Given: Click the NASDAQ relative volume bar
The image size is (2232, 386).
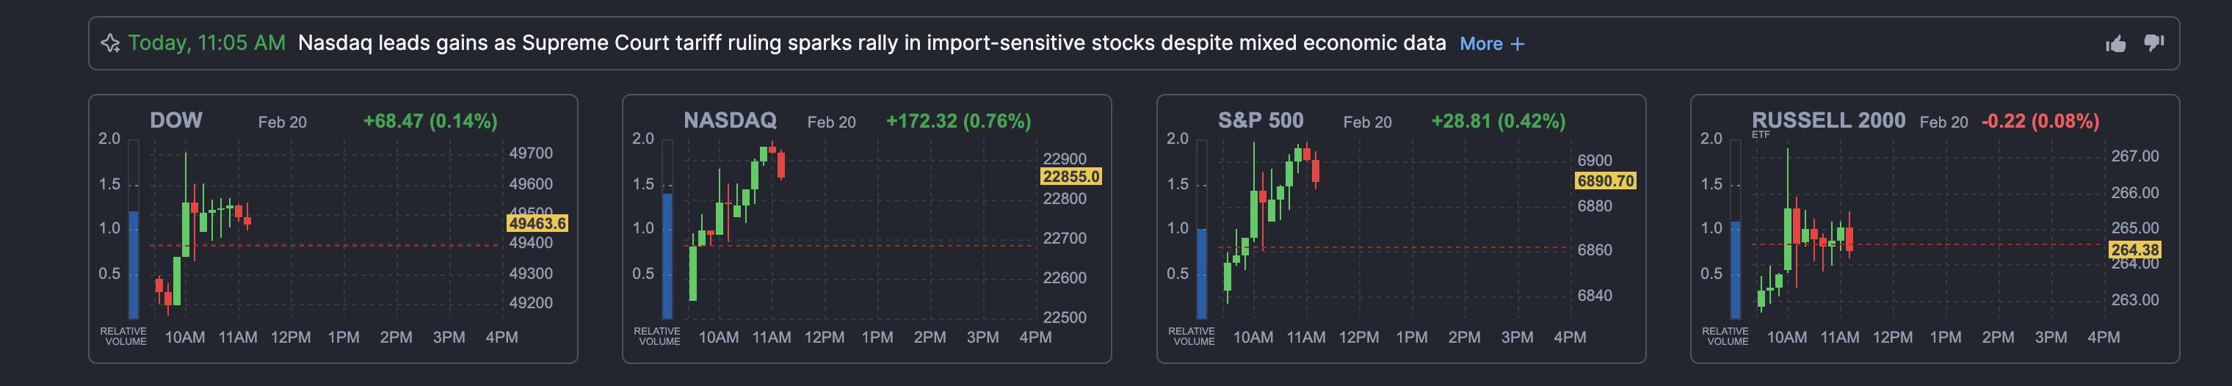Looking at the screenshot, I should 667,255.
